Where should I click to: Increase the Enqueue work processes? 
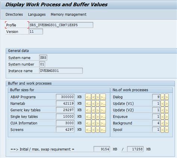click(x=167, y=117)
